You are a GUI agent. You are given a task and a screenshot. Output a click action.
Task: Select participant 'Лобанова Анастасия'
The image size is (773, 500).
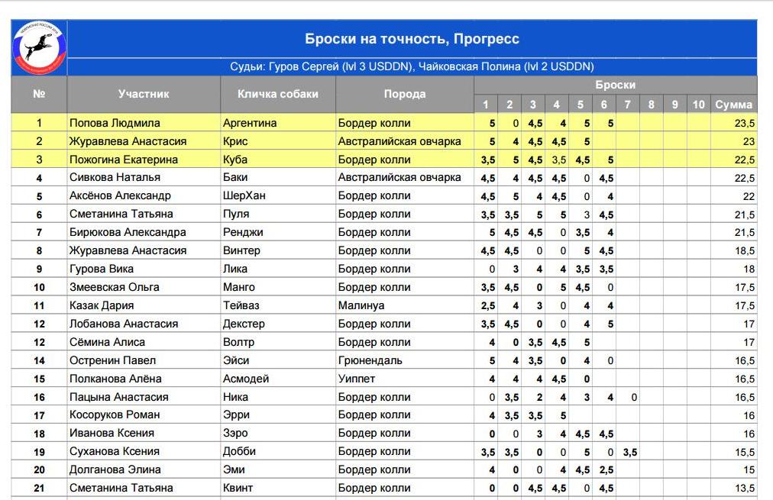click(x=123, y=324)
